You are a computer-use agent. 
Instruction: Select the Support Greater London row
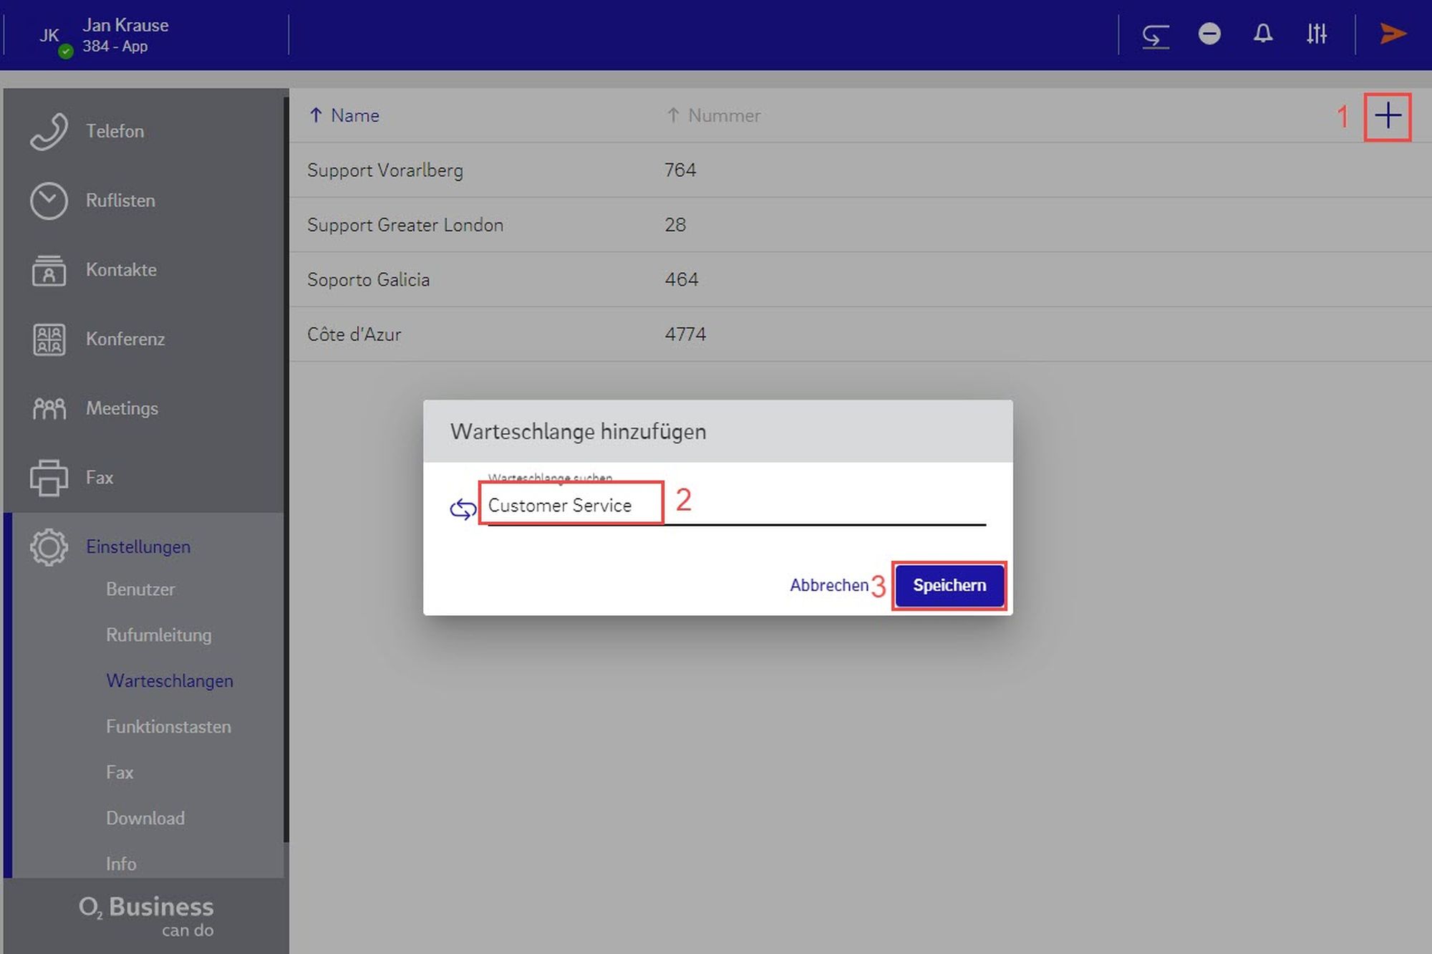point(405,225)
